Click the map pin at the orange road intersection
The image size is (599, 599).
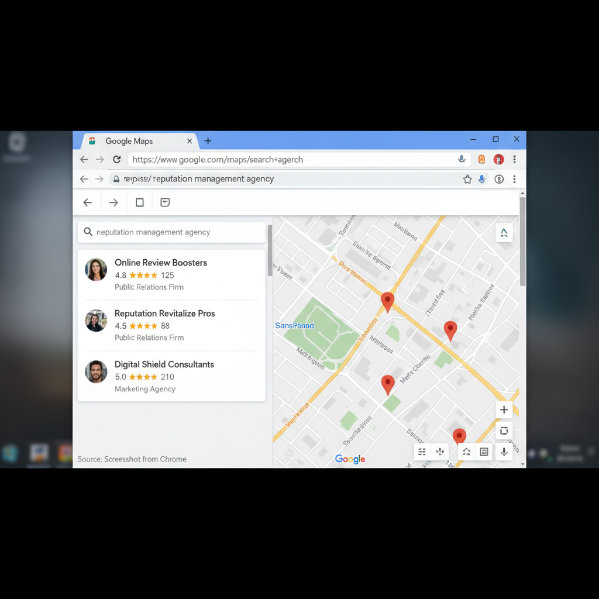(387, 302)
